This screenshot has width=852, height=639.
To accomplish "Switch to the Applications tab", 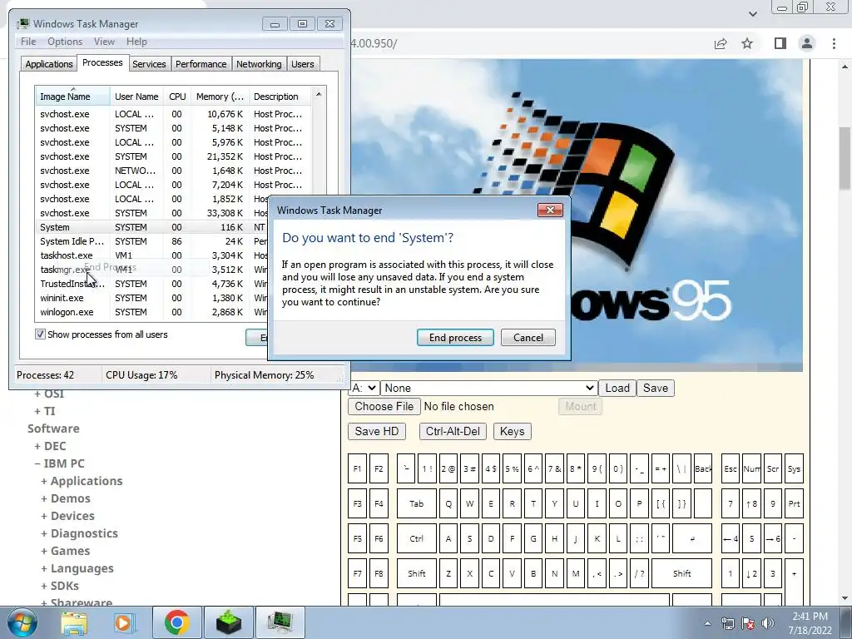I will pyautogui.click(x=49, y=64).
